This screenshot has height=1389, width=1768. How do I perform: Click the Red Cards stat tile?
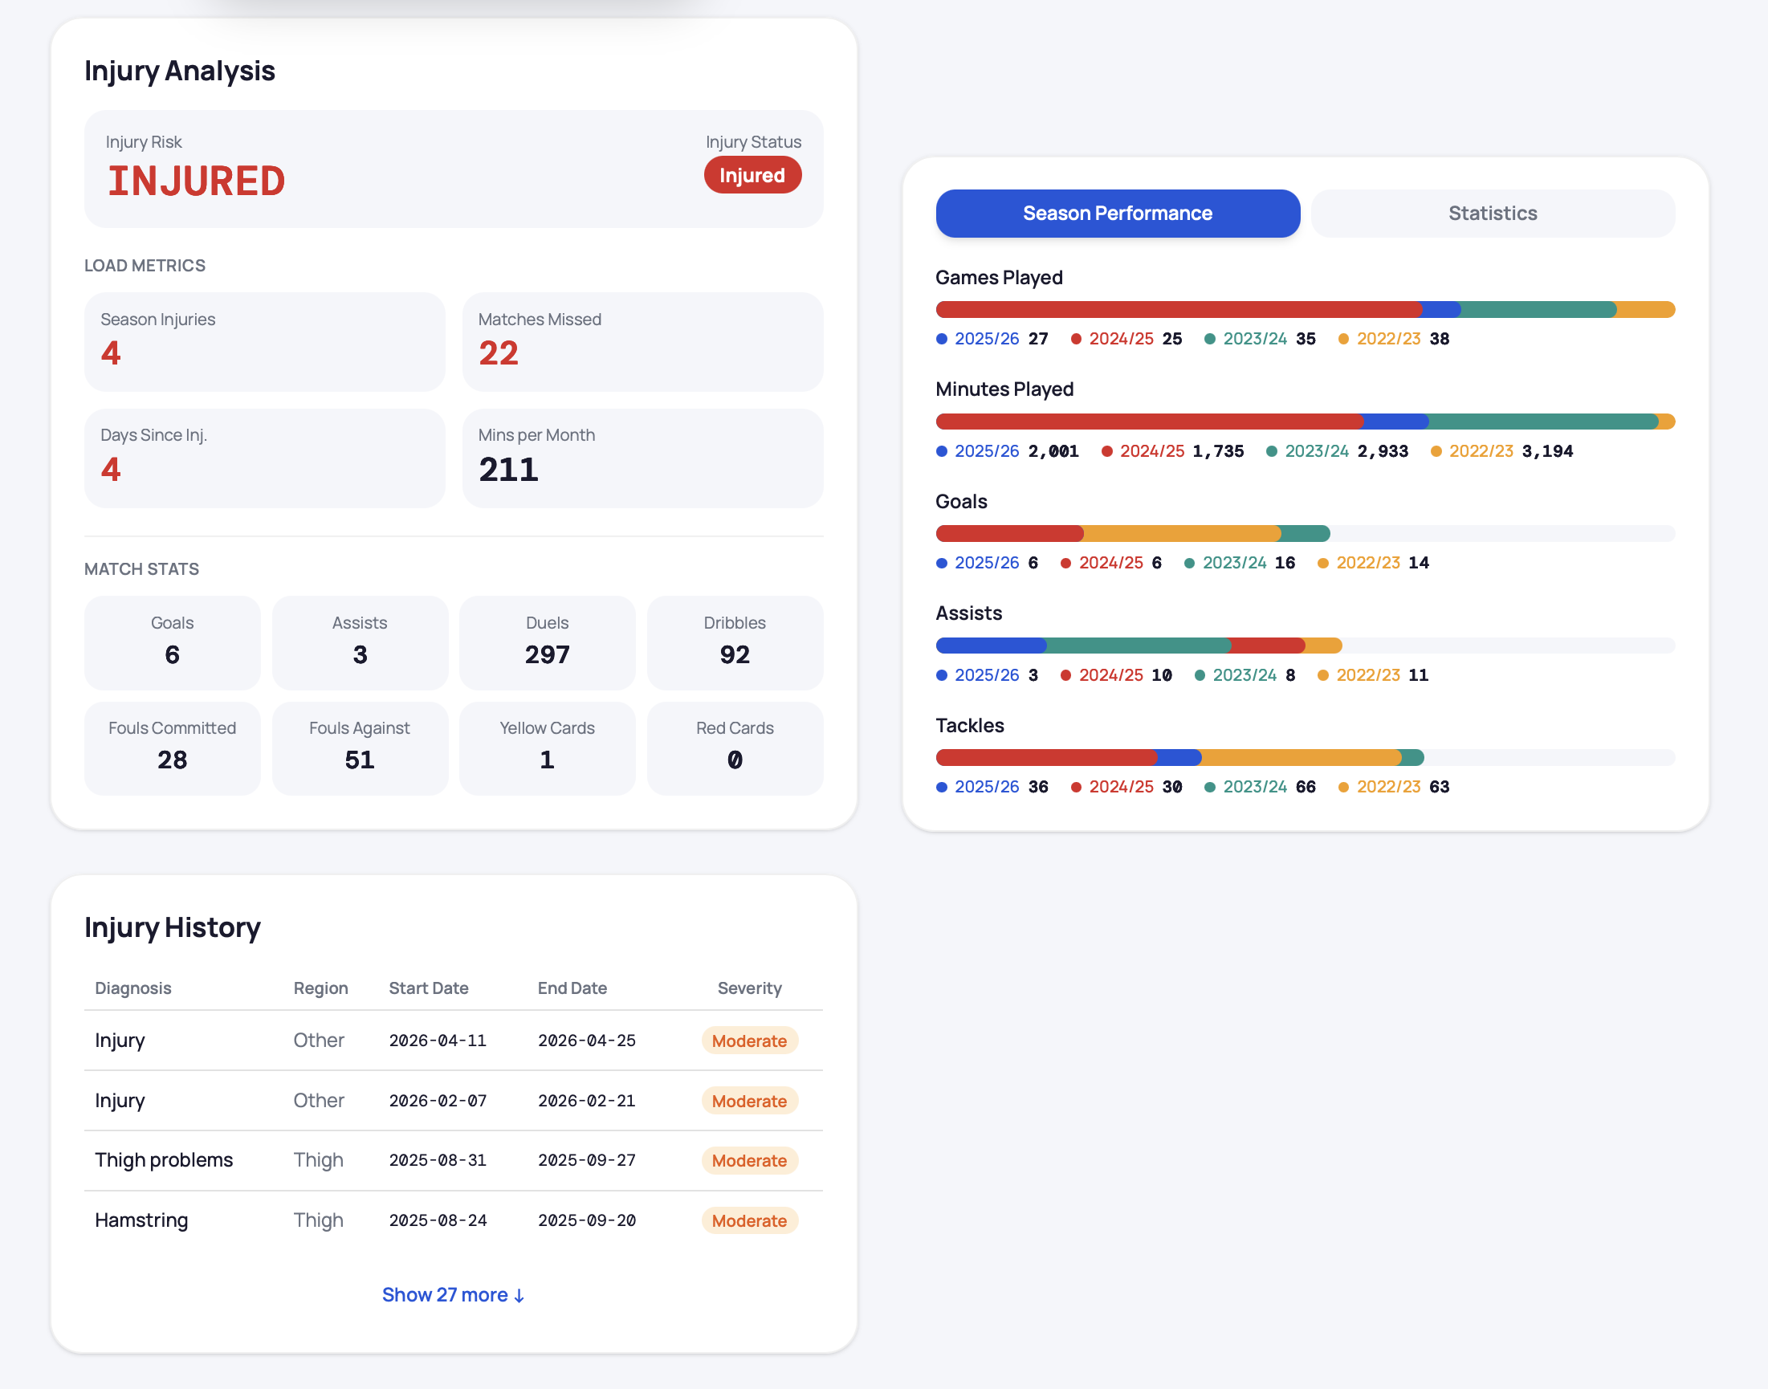pos(735,748)
